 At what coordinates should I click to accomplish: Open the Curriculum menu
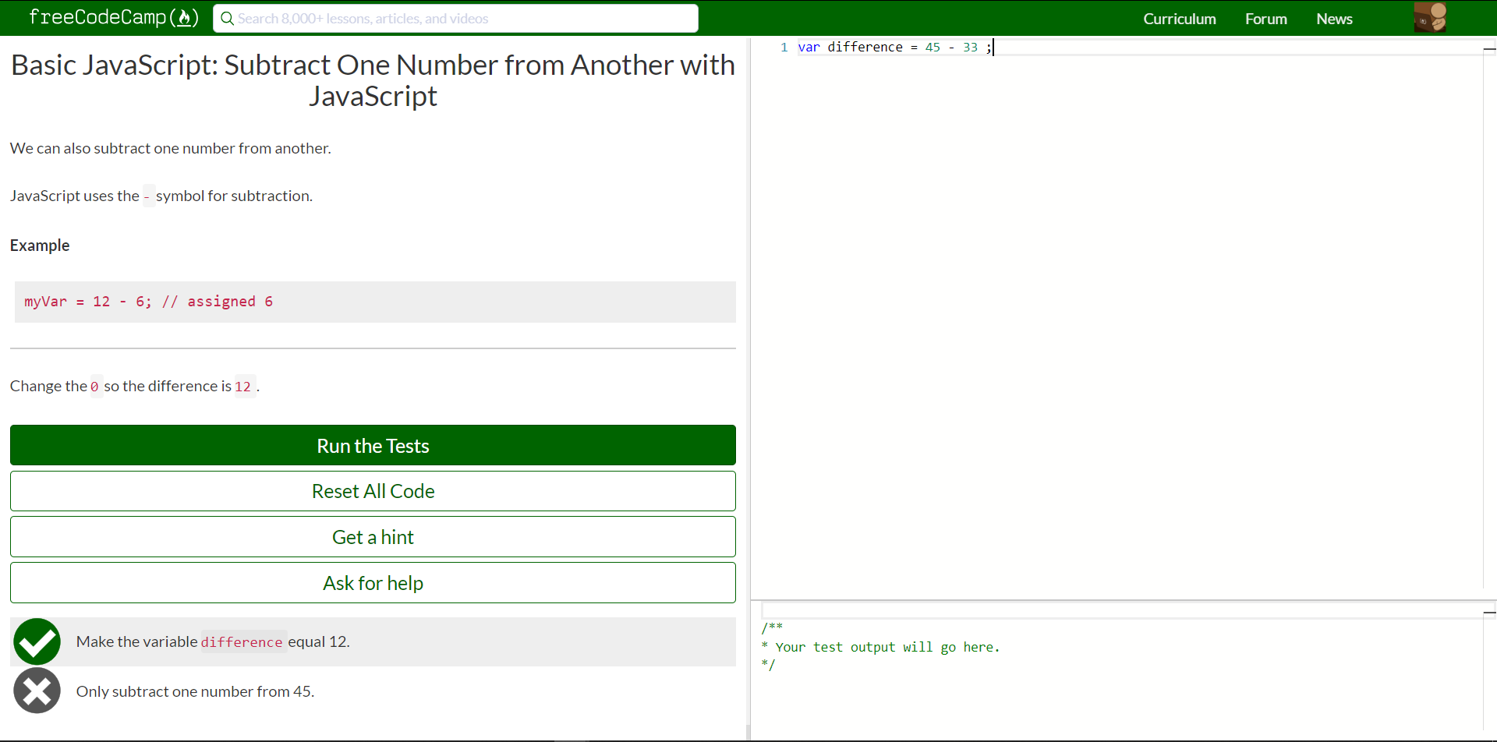1179,19
